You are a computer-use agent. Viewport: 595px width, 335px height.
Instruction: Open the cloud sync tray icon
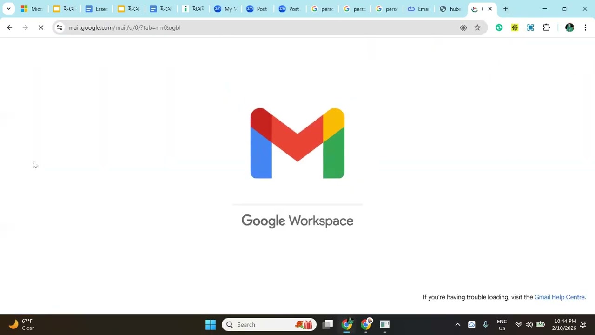[472, 324]
